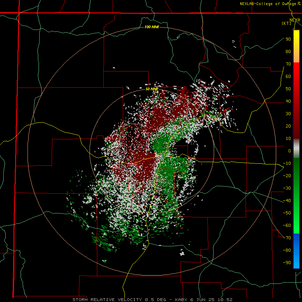This screenshot has height=302, width=302.
Task: Click the 100 NMI range ring label
Action: click(x=152, y=27)
